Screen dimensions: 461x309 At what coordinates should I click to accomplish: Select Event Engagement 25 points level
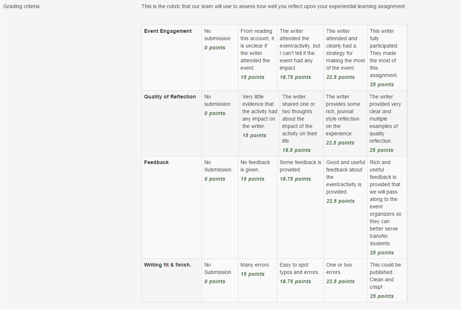[x=387, y=58]
